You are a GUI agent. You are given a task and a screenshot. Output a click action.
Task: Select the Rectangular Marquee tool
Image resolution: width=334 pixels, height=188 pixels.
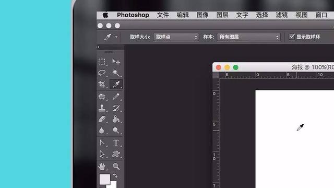102,62
